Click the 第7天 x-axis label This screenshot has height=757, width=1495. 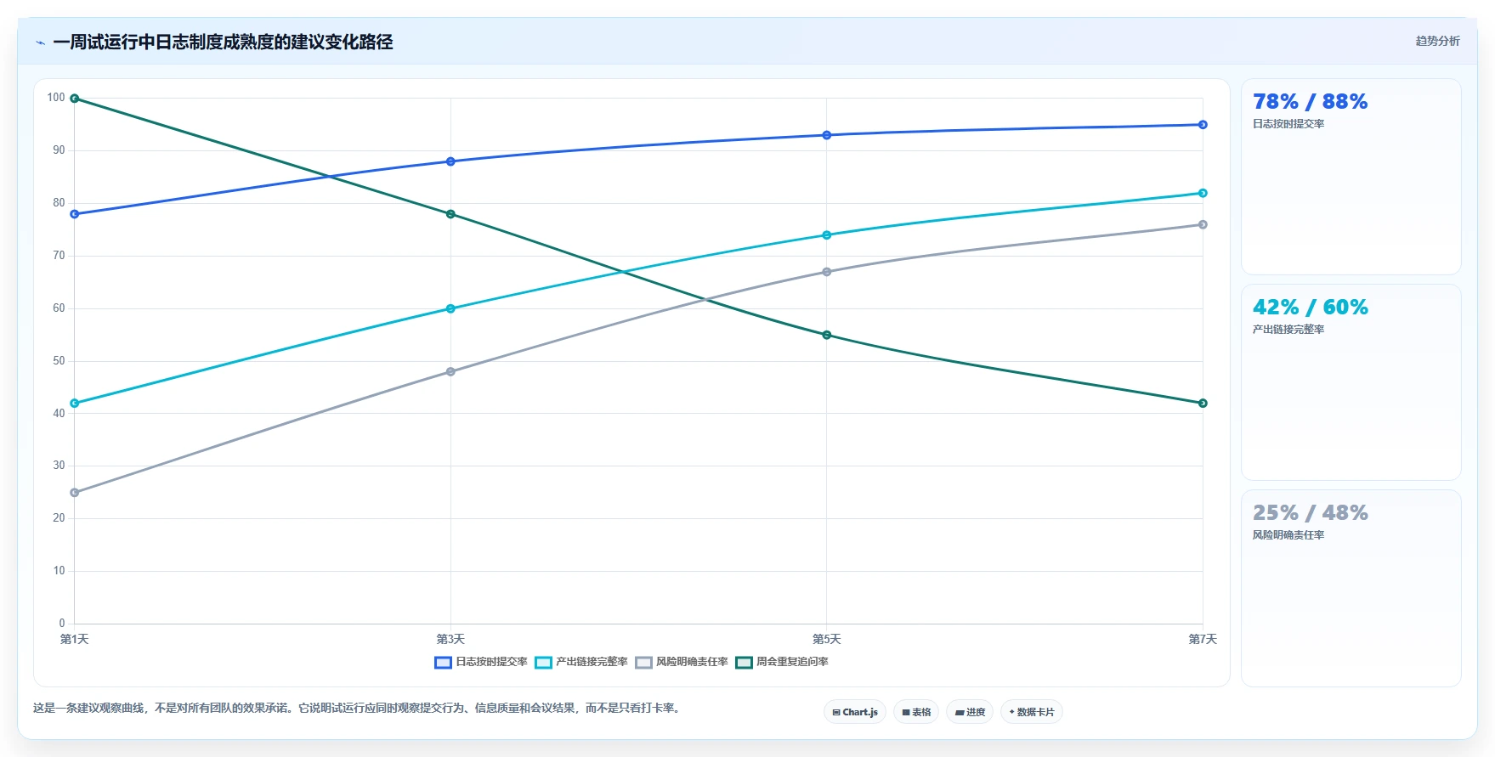(1203, 639)
